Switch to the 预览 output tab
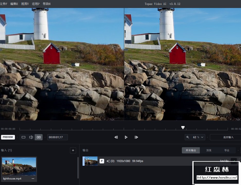Screen dimensions: 241x185 209,150
